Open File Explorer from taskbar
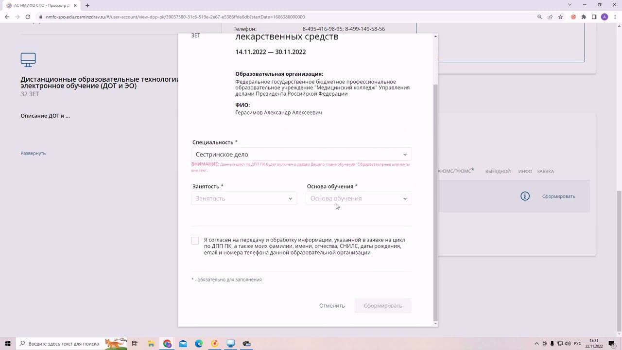The height and width of the screenshot is (350, 622). coord(151,344)
